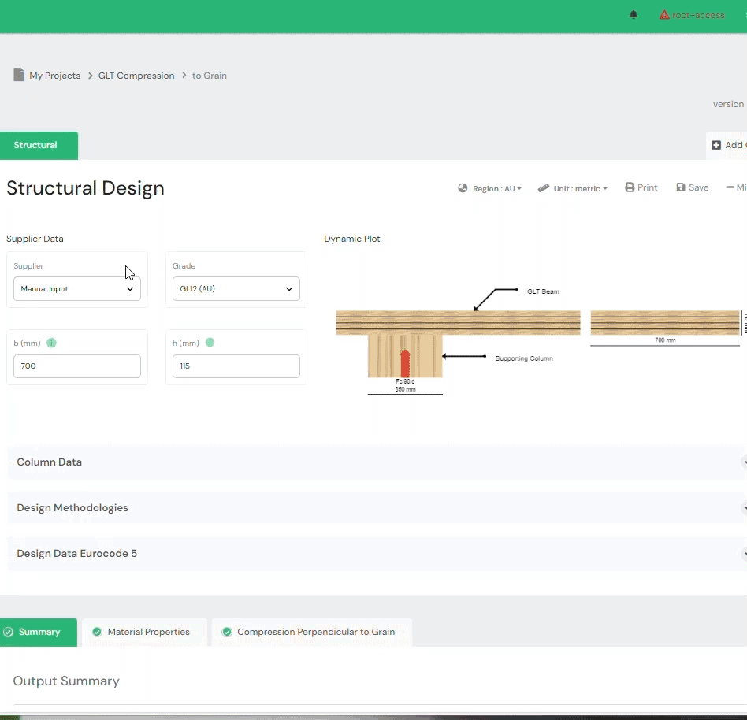Navigate to My Projects breadcrumb
The width and height of the screenshot is (747, 720).
click(54, 76)
